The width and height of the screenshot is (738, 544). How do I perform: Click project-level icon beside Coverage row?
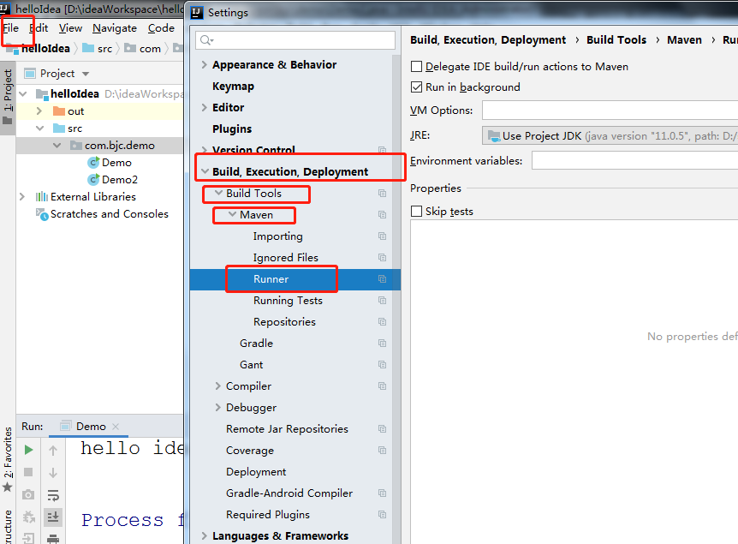pos(382,451)
